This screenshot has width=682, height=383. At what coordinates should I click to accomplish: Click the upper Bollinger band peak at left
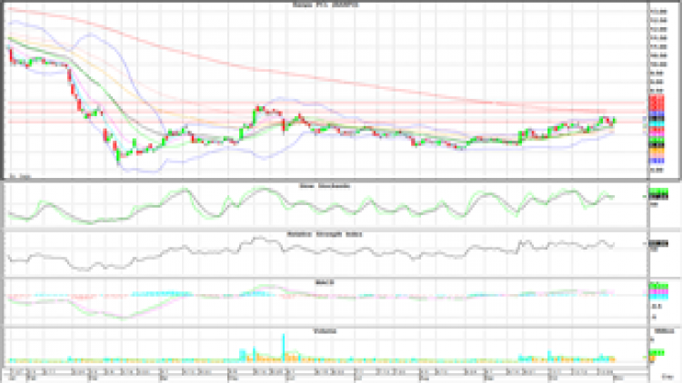pyautogui.click(x=89, y=36)
